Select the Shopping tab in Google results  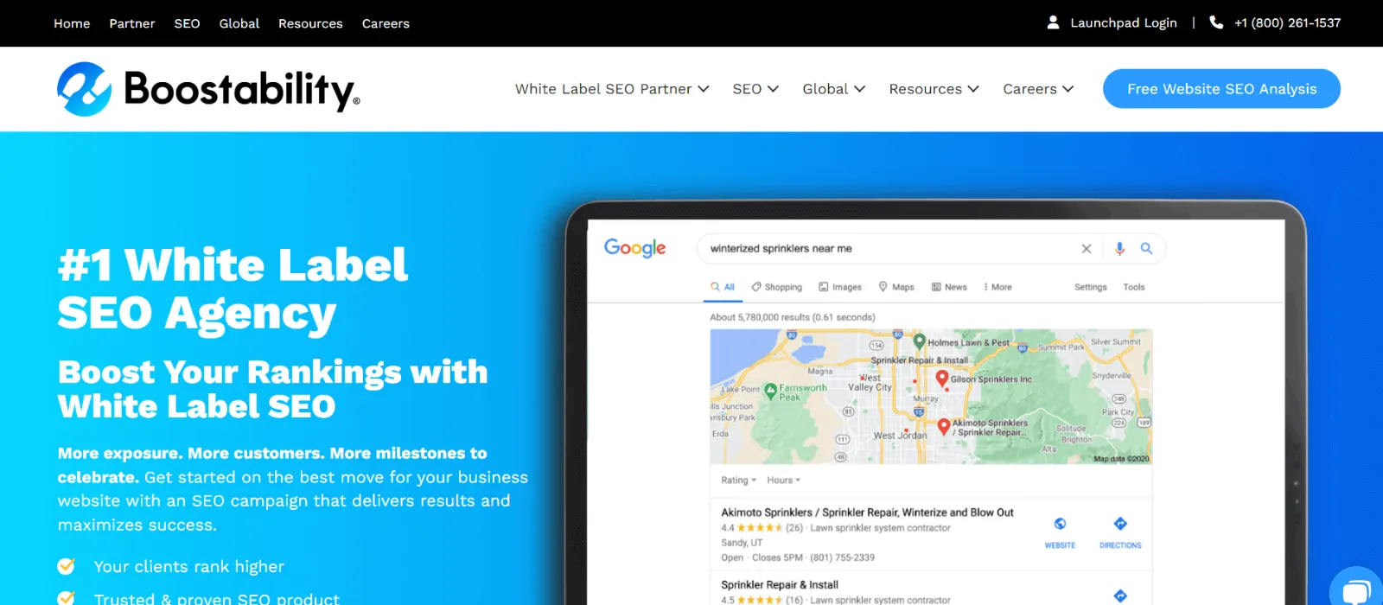coord(776,287)
